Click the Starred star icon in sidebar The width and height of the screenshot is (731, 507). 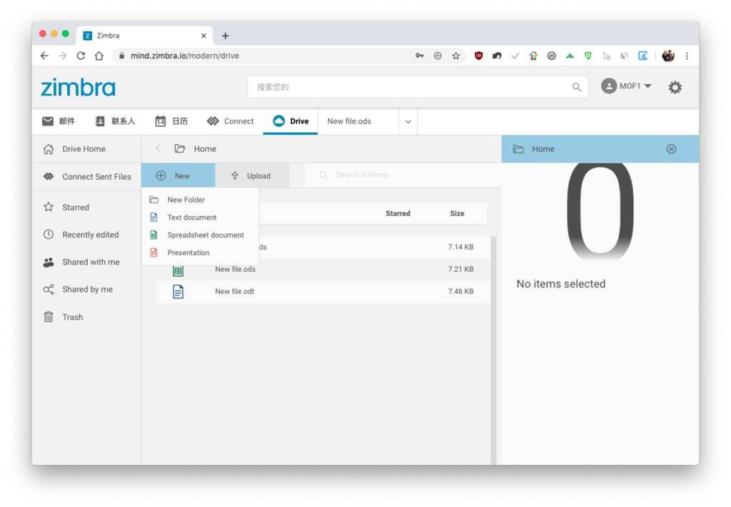pyautogui.click(x=49, y=208)
